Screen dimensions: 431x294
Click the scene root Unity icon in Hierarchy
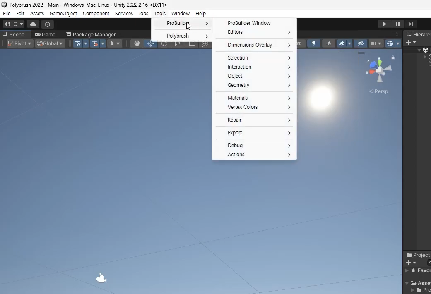(426, 50)
